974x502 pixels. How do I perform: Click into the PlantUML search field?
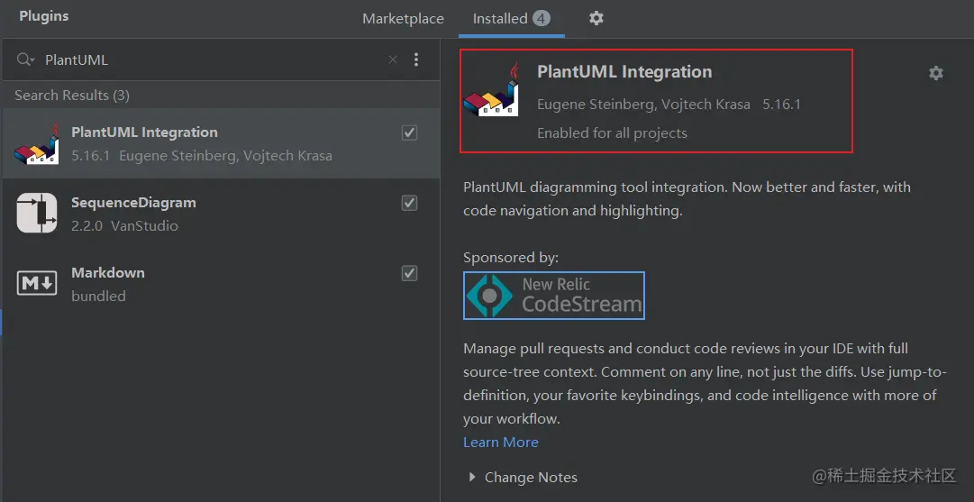point(211,59)
